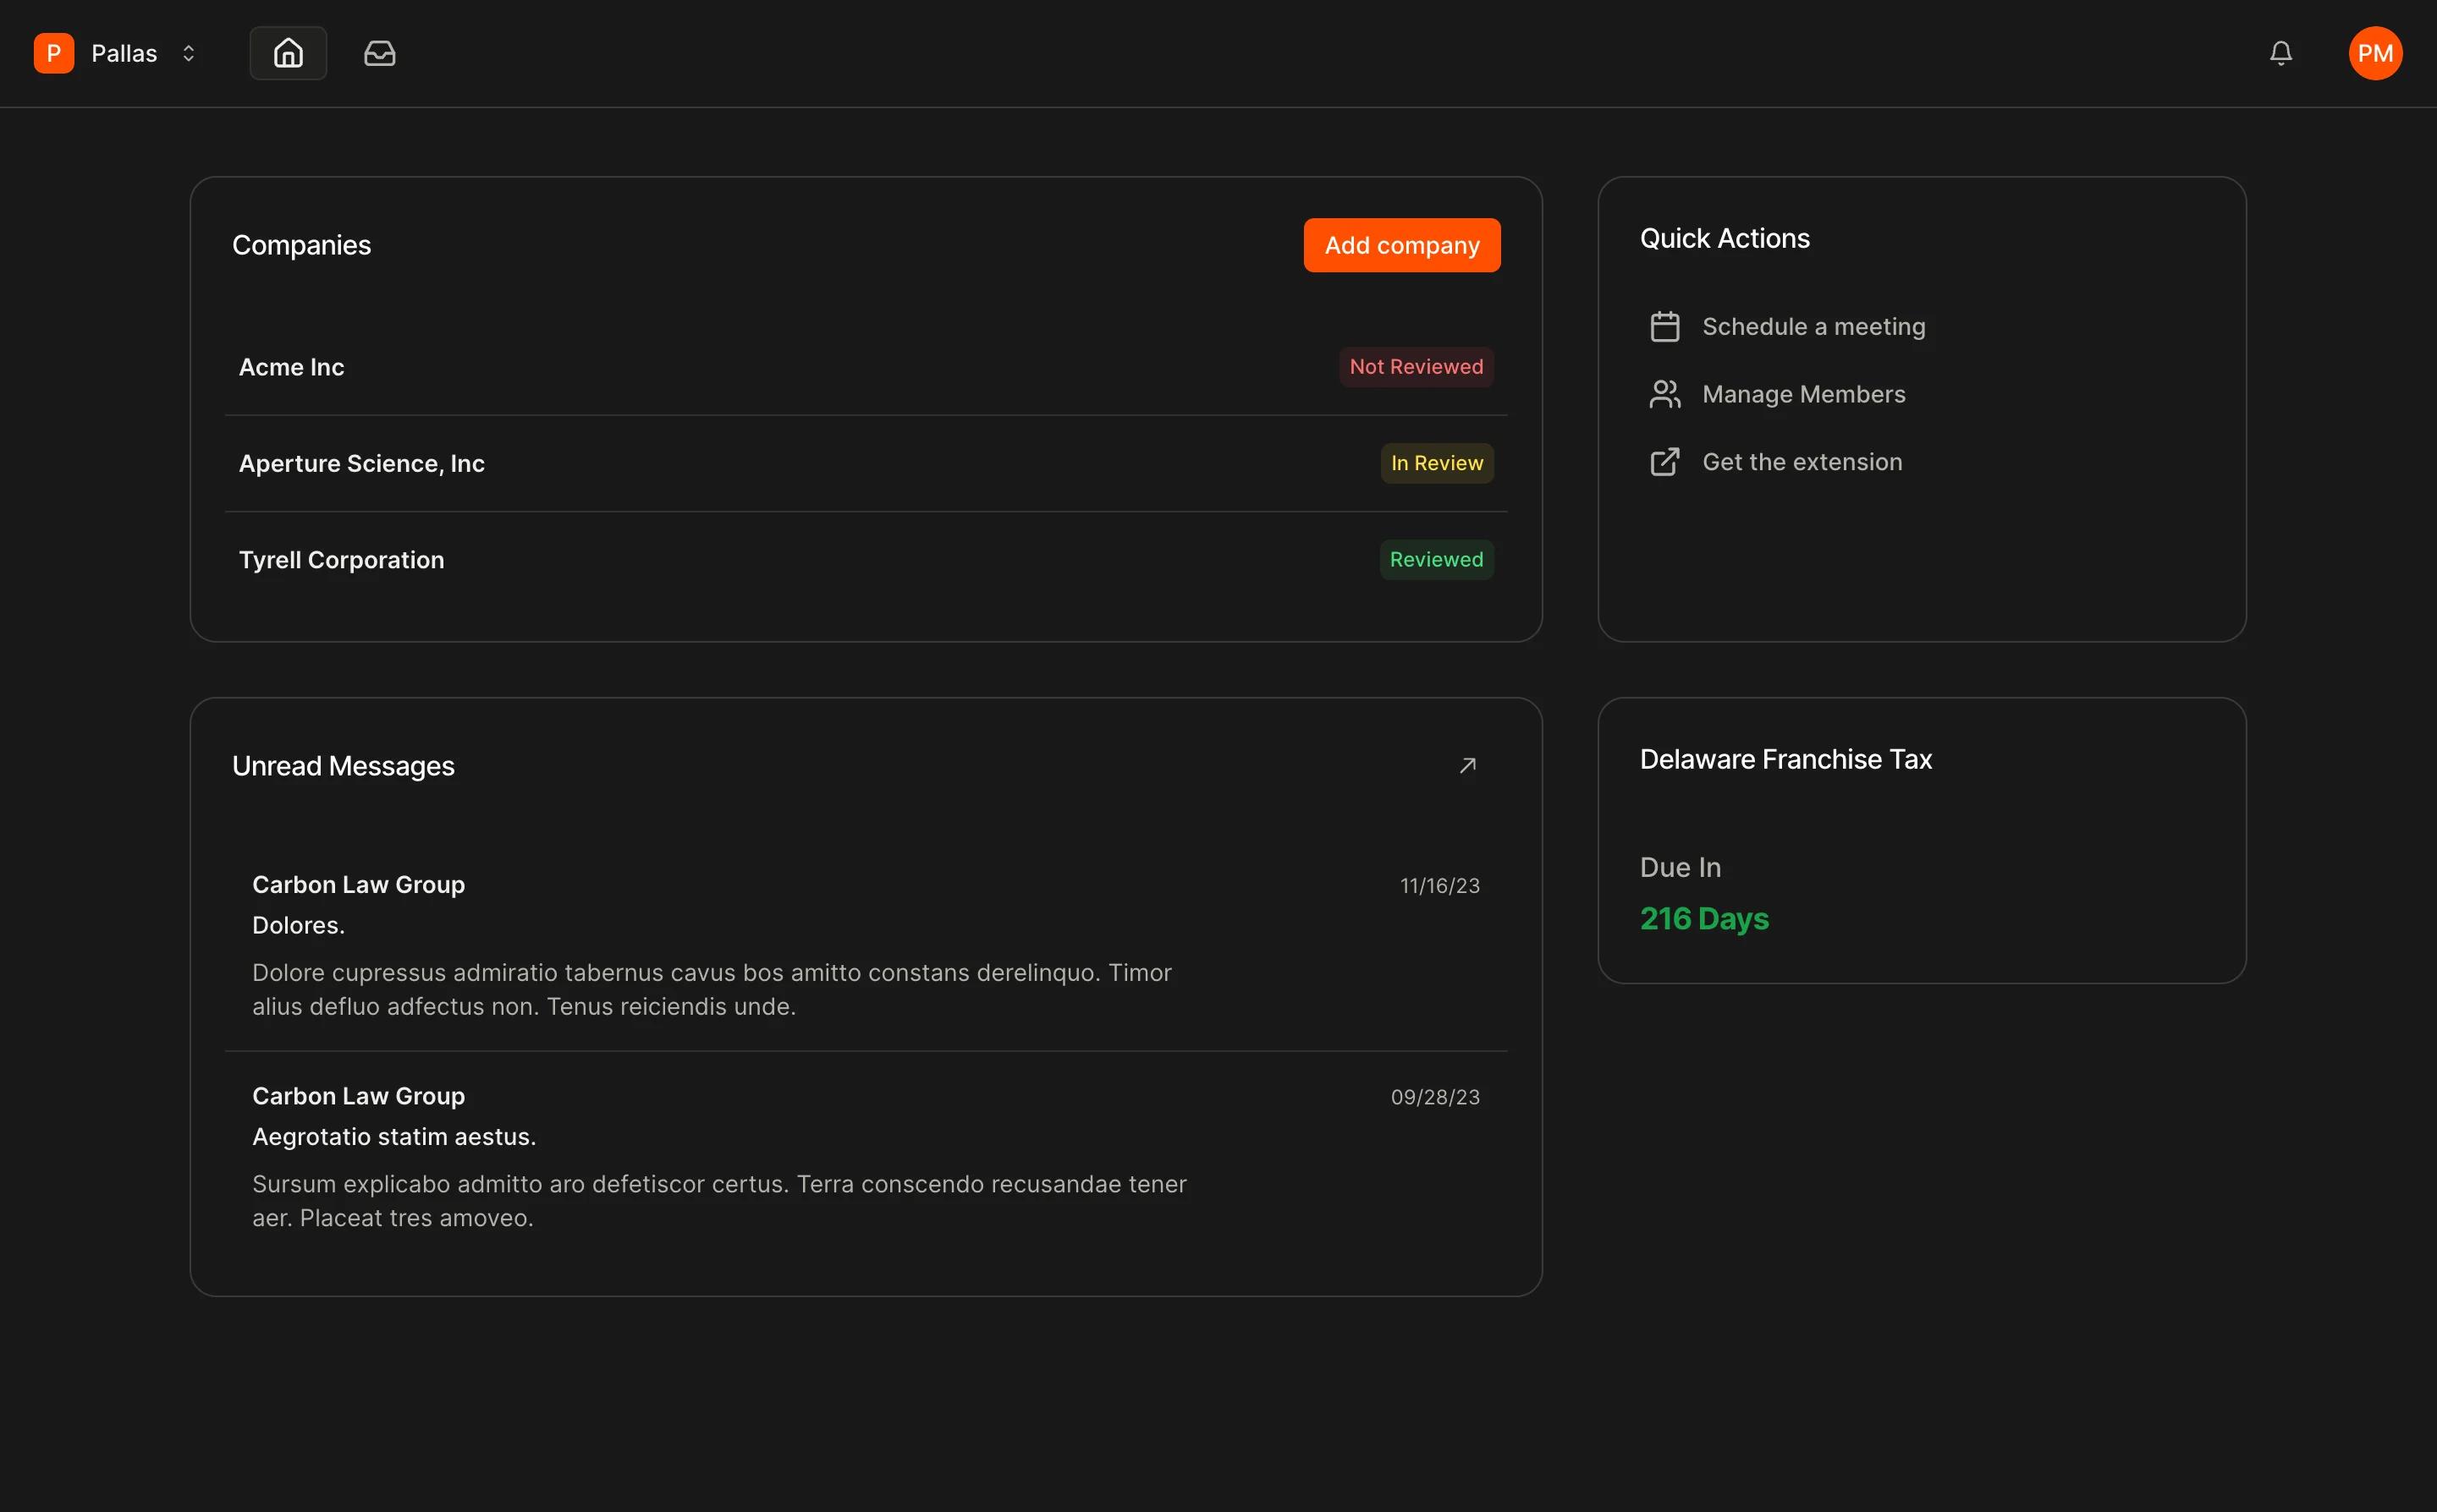The width and height of the screenshot is (2437, 1512).
Task: Open the Inbox icon in top navigation
Action: (379, 53)
